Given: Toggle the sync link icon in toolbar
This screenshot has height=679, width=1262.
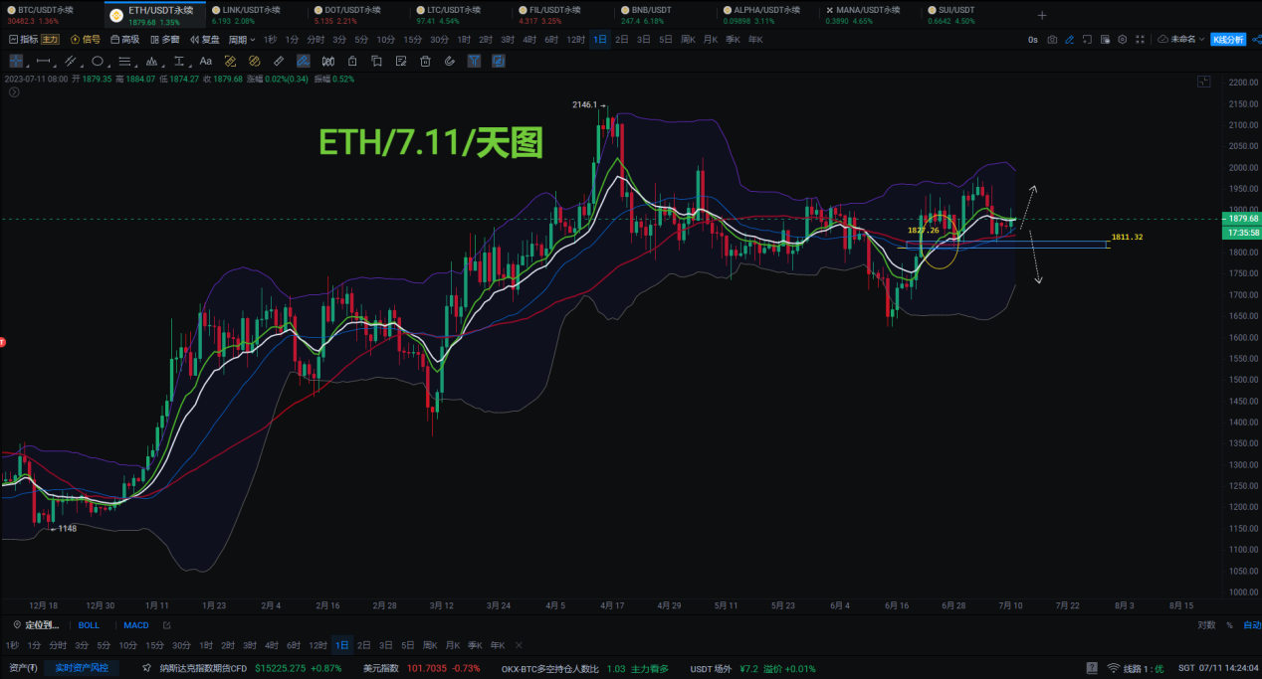Looking at the screenshot, I should click(498, 61).
